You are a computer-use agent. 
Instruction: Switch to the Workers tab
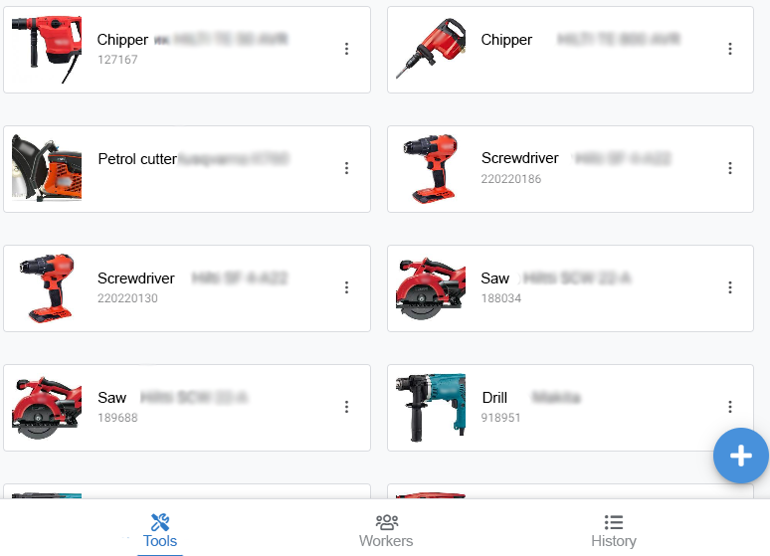click(386, 530)
